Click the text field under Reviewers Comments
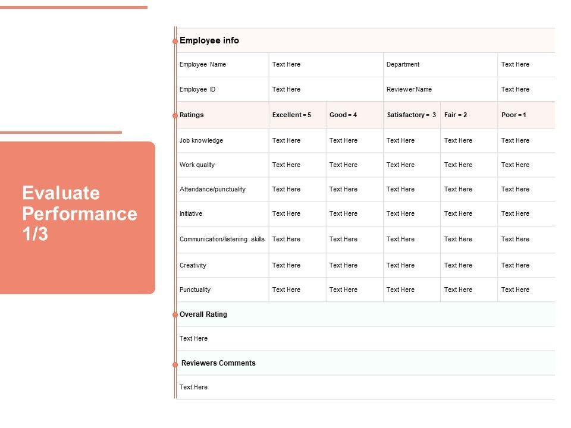 point(194,388)
